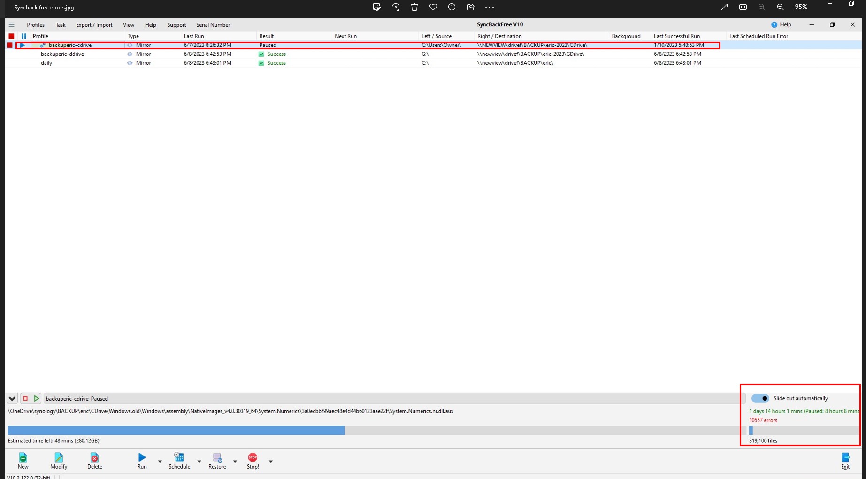Select the backuperic-ddrive profile row
Screen dimensions: 866x479
click(x=433, y=54)
